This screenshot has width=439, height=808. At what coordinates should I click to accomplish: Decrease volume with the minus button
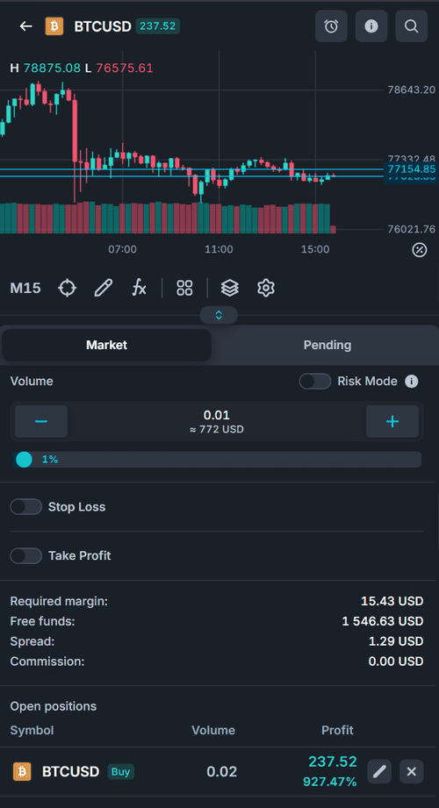pyautogui.click(x=41, y=421)
